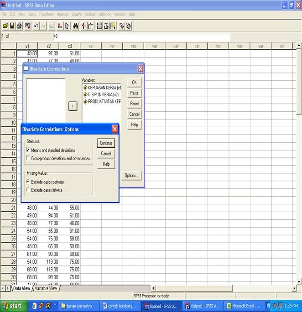Click Reset in Bivariate Correlations dialog
The width and height of the screenshot is (302, 312).
(x=134, y=104)
